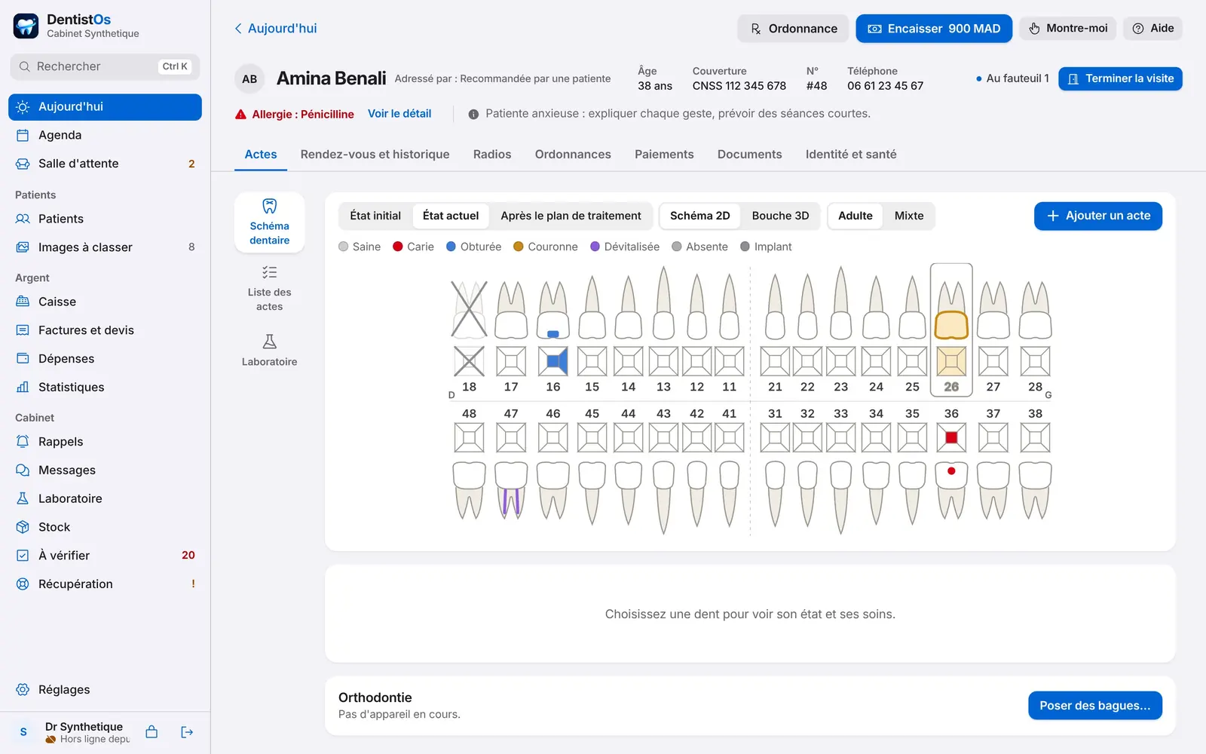Click the Ajouter un acte button
Image resolution: width=1206 pixels, height=754 pixels.
(x=1097, y=216)
